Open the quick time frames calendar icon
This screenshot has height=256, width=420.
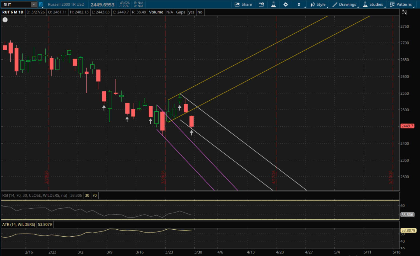coord(261,4)
